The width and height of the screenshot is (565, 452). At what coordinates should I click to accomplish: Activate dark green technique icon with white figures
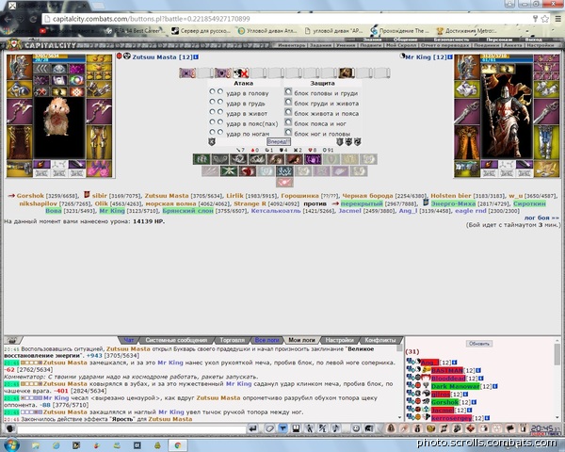[202, 159]
